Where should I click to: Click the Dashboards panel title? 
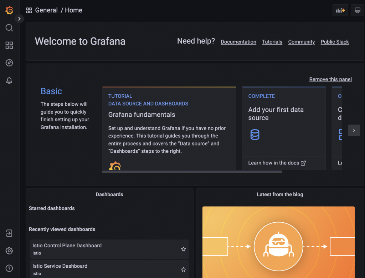(109, 194)
